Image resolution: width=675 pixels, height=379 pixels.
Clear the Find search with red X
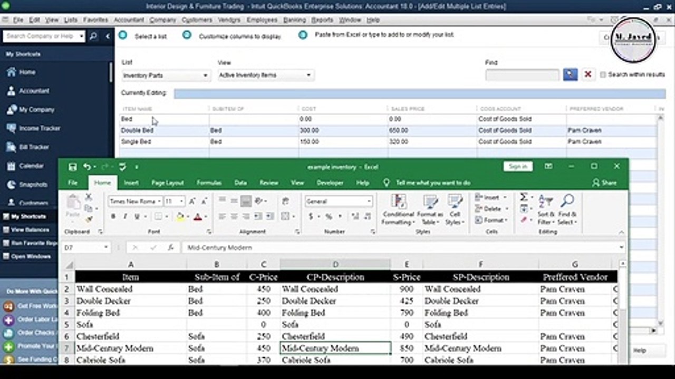[587, 75]
